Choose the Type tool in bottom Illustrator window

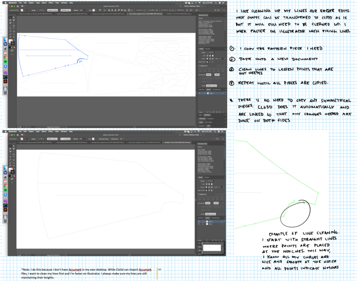(10, 157)
